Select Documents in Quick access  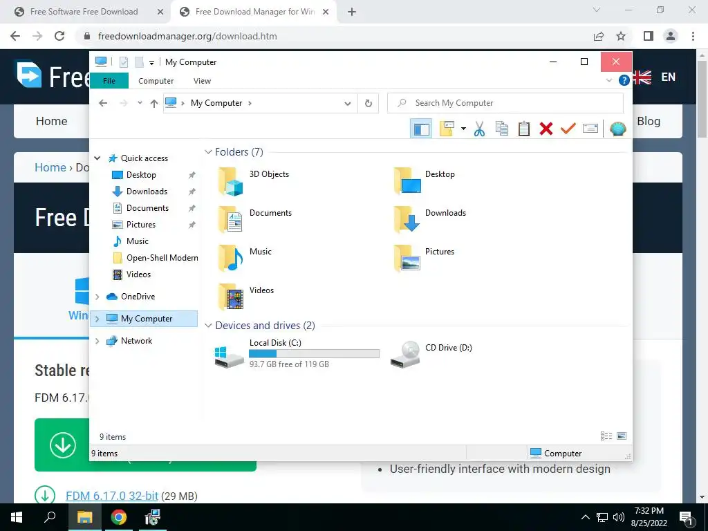147,208
